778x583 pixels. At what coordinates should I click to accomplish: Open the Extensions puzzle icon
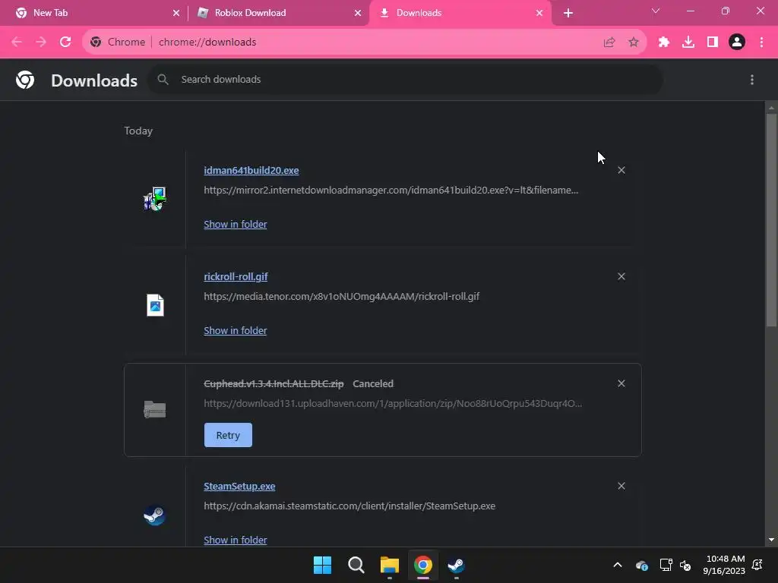[664, 43]
